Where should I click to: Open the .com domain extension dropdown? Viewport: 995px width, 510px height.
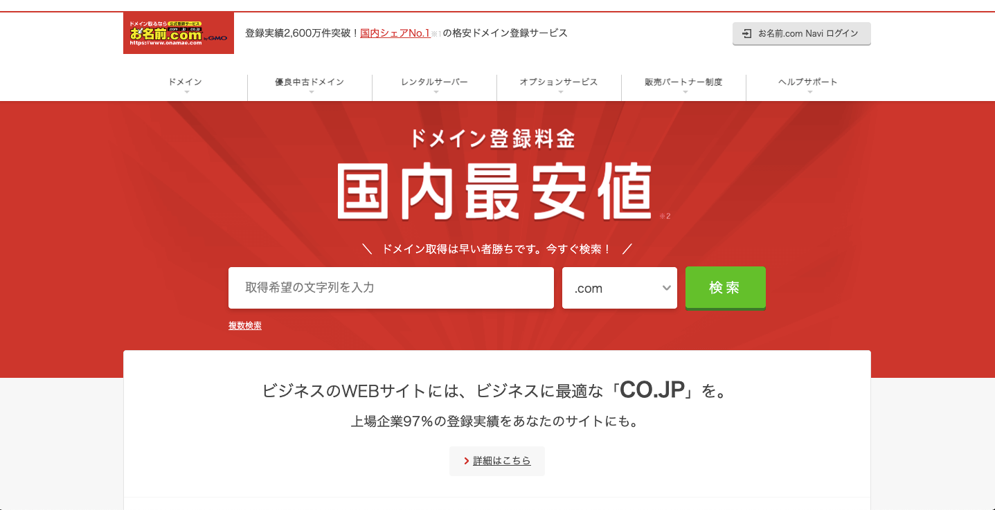point(620,288)
